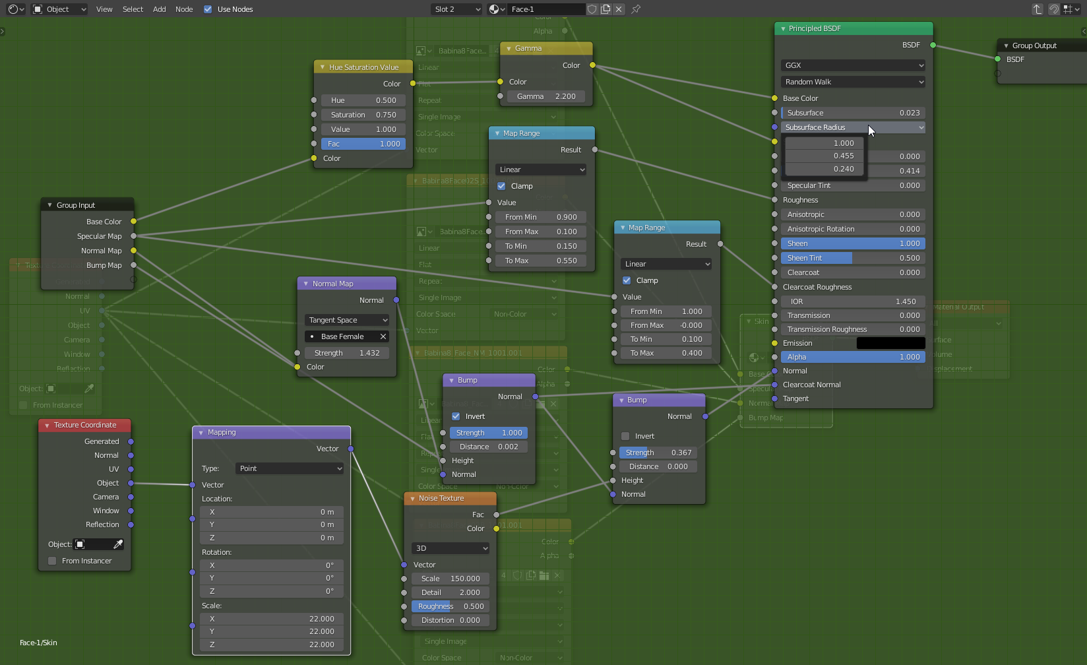Enable From Instancer in Texture Coordinate node
The height and width of the screenshot is (665, 1087).
click(x=52, y=561)
